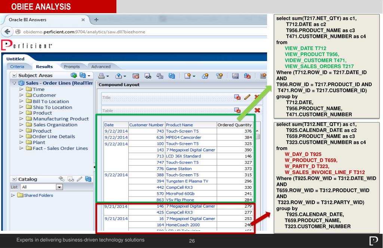383x248 pixels.
Task: Click the browser back arrow button
Action: coord(7,32)
